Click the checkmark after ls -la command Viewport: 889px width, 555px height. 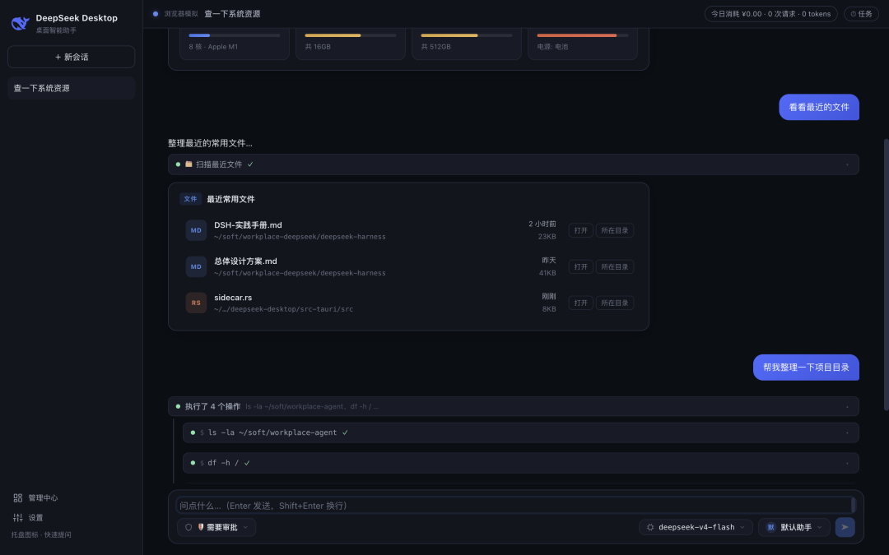[x=345, y=432]
